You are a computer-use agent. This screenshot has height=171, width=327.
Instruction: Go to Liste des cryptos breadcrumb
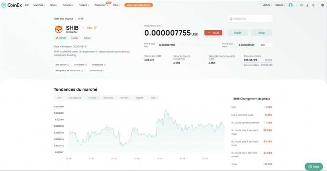click(64, 19)
